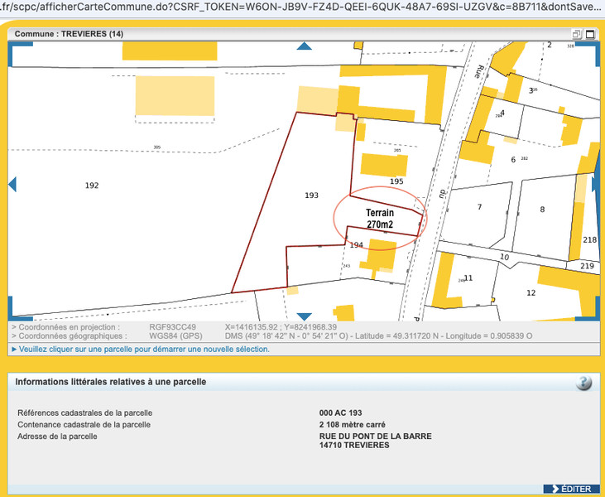The height and width of the screenshot is (497, 605).
Task: Click the 'WGS84 (GPS)' label
Action: [x=175, y=336]
